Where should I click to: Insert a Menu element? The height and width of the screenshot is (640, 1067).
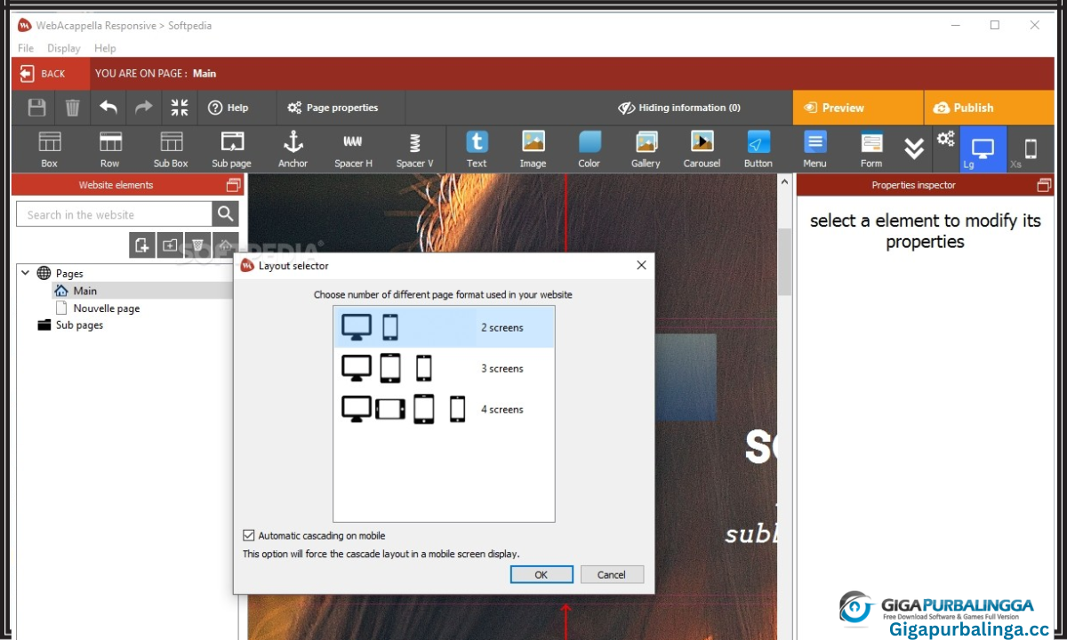[x=815, y=148]
